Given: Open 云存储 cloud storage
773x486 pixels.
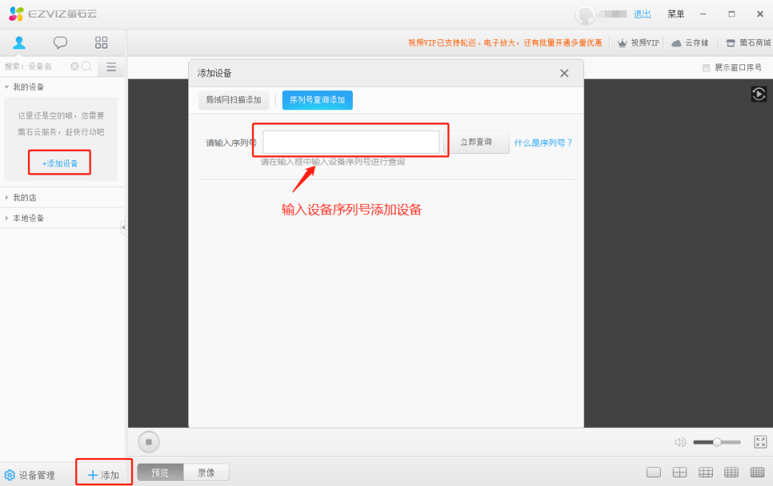Looking at the screenshot, I should click(689, 42).
